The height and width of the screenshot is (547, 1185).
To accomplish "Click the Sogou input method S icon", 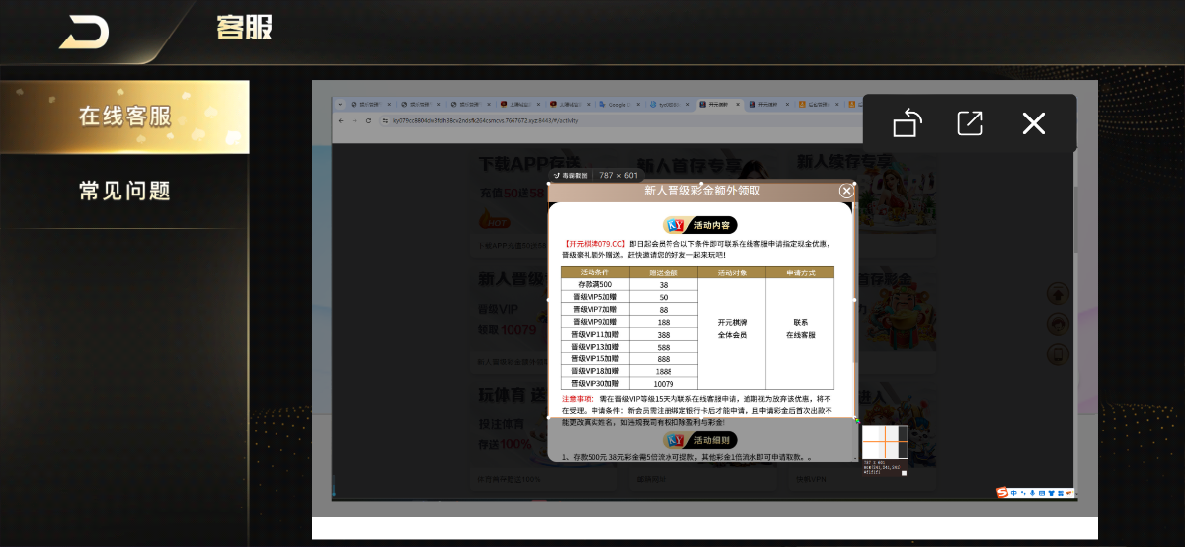I will [1002, 492].
